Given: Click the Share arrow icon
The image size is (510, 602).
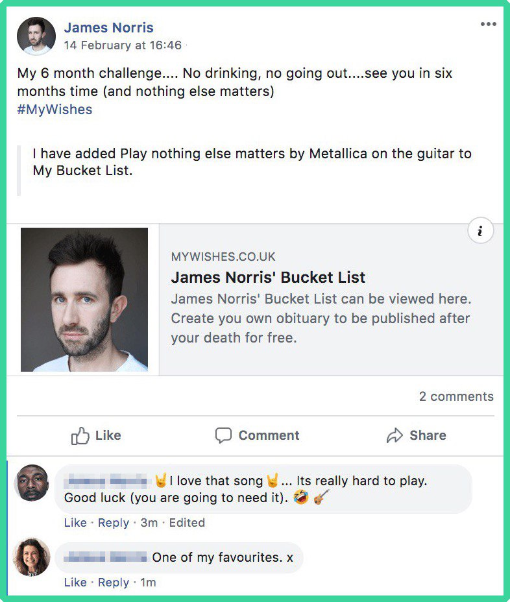Looking at the screenshot, I should (x=395, y=435).
